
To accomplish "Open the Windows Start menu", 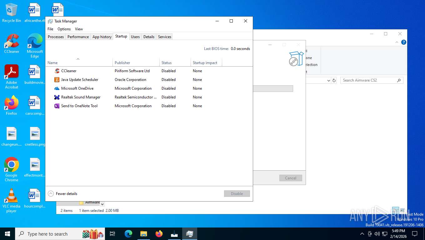I will 7,234.
